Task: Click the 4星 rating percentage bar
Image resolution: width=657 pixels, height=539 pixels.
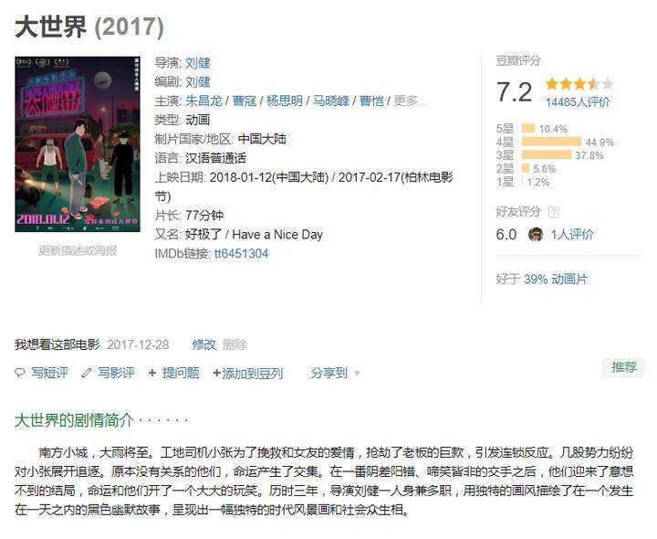Action: pos(551,142)
